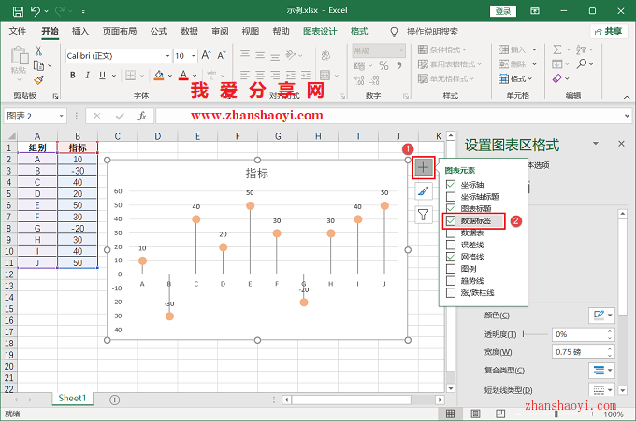Image resolution: width=636 pixels, height=421 pixels.
Task: Switch to the 页面布局 ribbon tab
Action: (120, 32)
